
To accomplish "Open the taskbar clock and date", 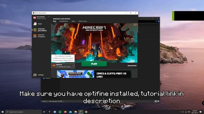I will pos(195,112).
